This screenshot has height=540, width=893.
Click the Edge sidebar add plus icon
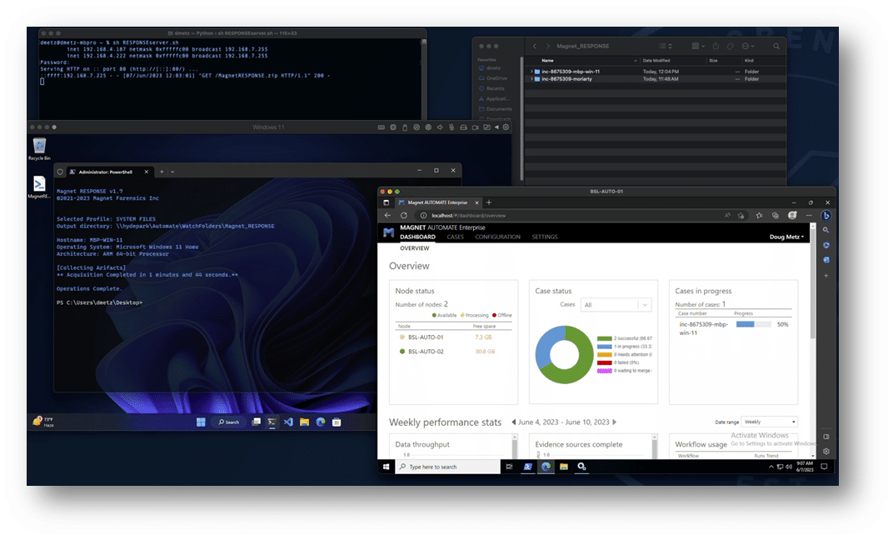tap(826, 276)
